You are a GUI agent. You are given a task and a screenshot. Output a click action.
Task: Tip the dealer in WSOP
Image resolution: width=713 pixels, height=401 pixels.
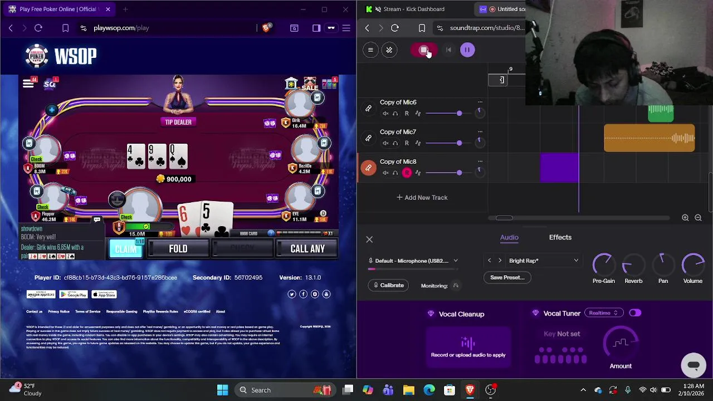(x=178, y=122)
